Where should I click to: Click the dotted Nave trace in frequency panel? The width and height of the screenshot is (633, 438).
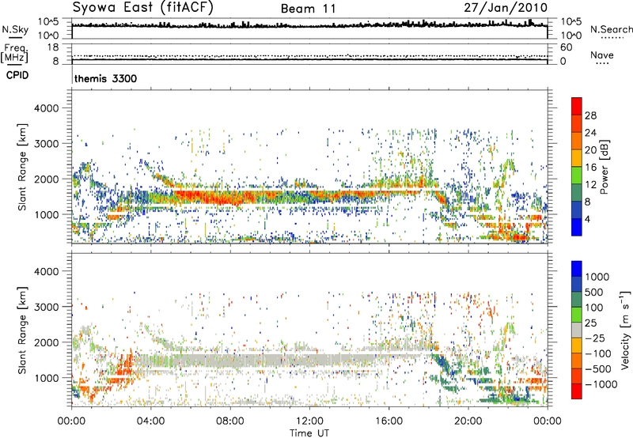point(309,55)
